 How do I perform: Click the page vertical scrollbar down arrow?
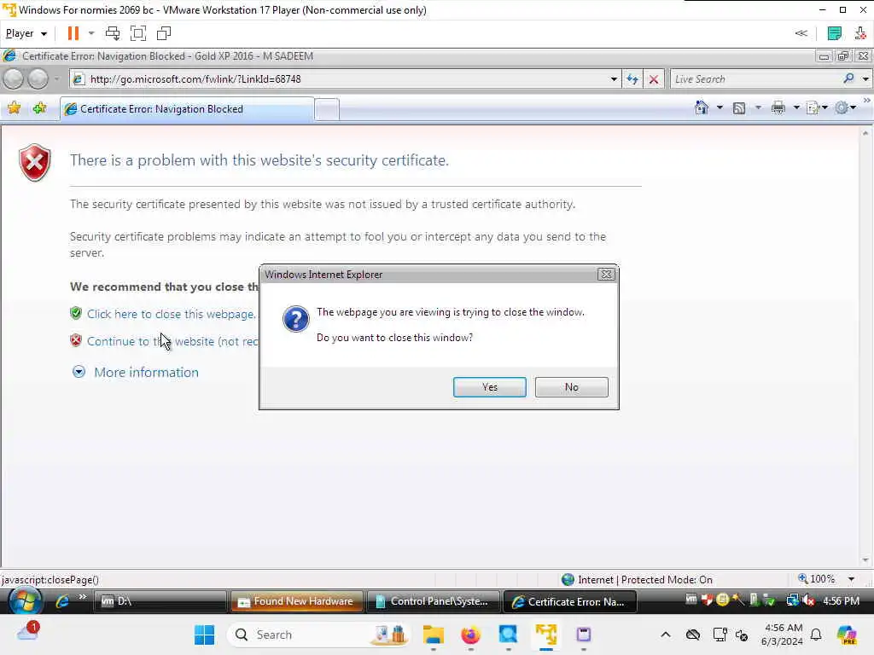pos(865,559)
